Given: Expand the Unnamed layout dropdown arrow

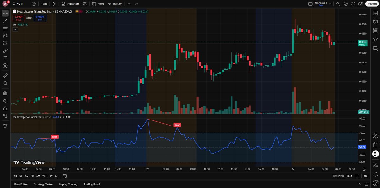Looking at the screenshot, I should 330,4.
